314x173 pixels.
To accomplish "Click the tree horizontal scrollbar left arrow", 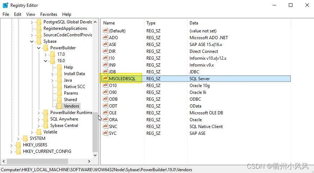I will tap(4, 161).
